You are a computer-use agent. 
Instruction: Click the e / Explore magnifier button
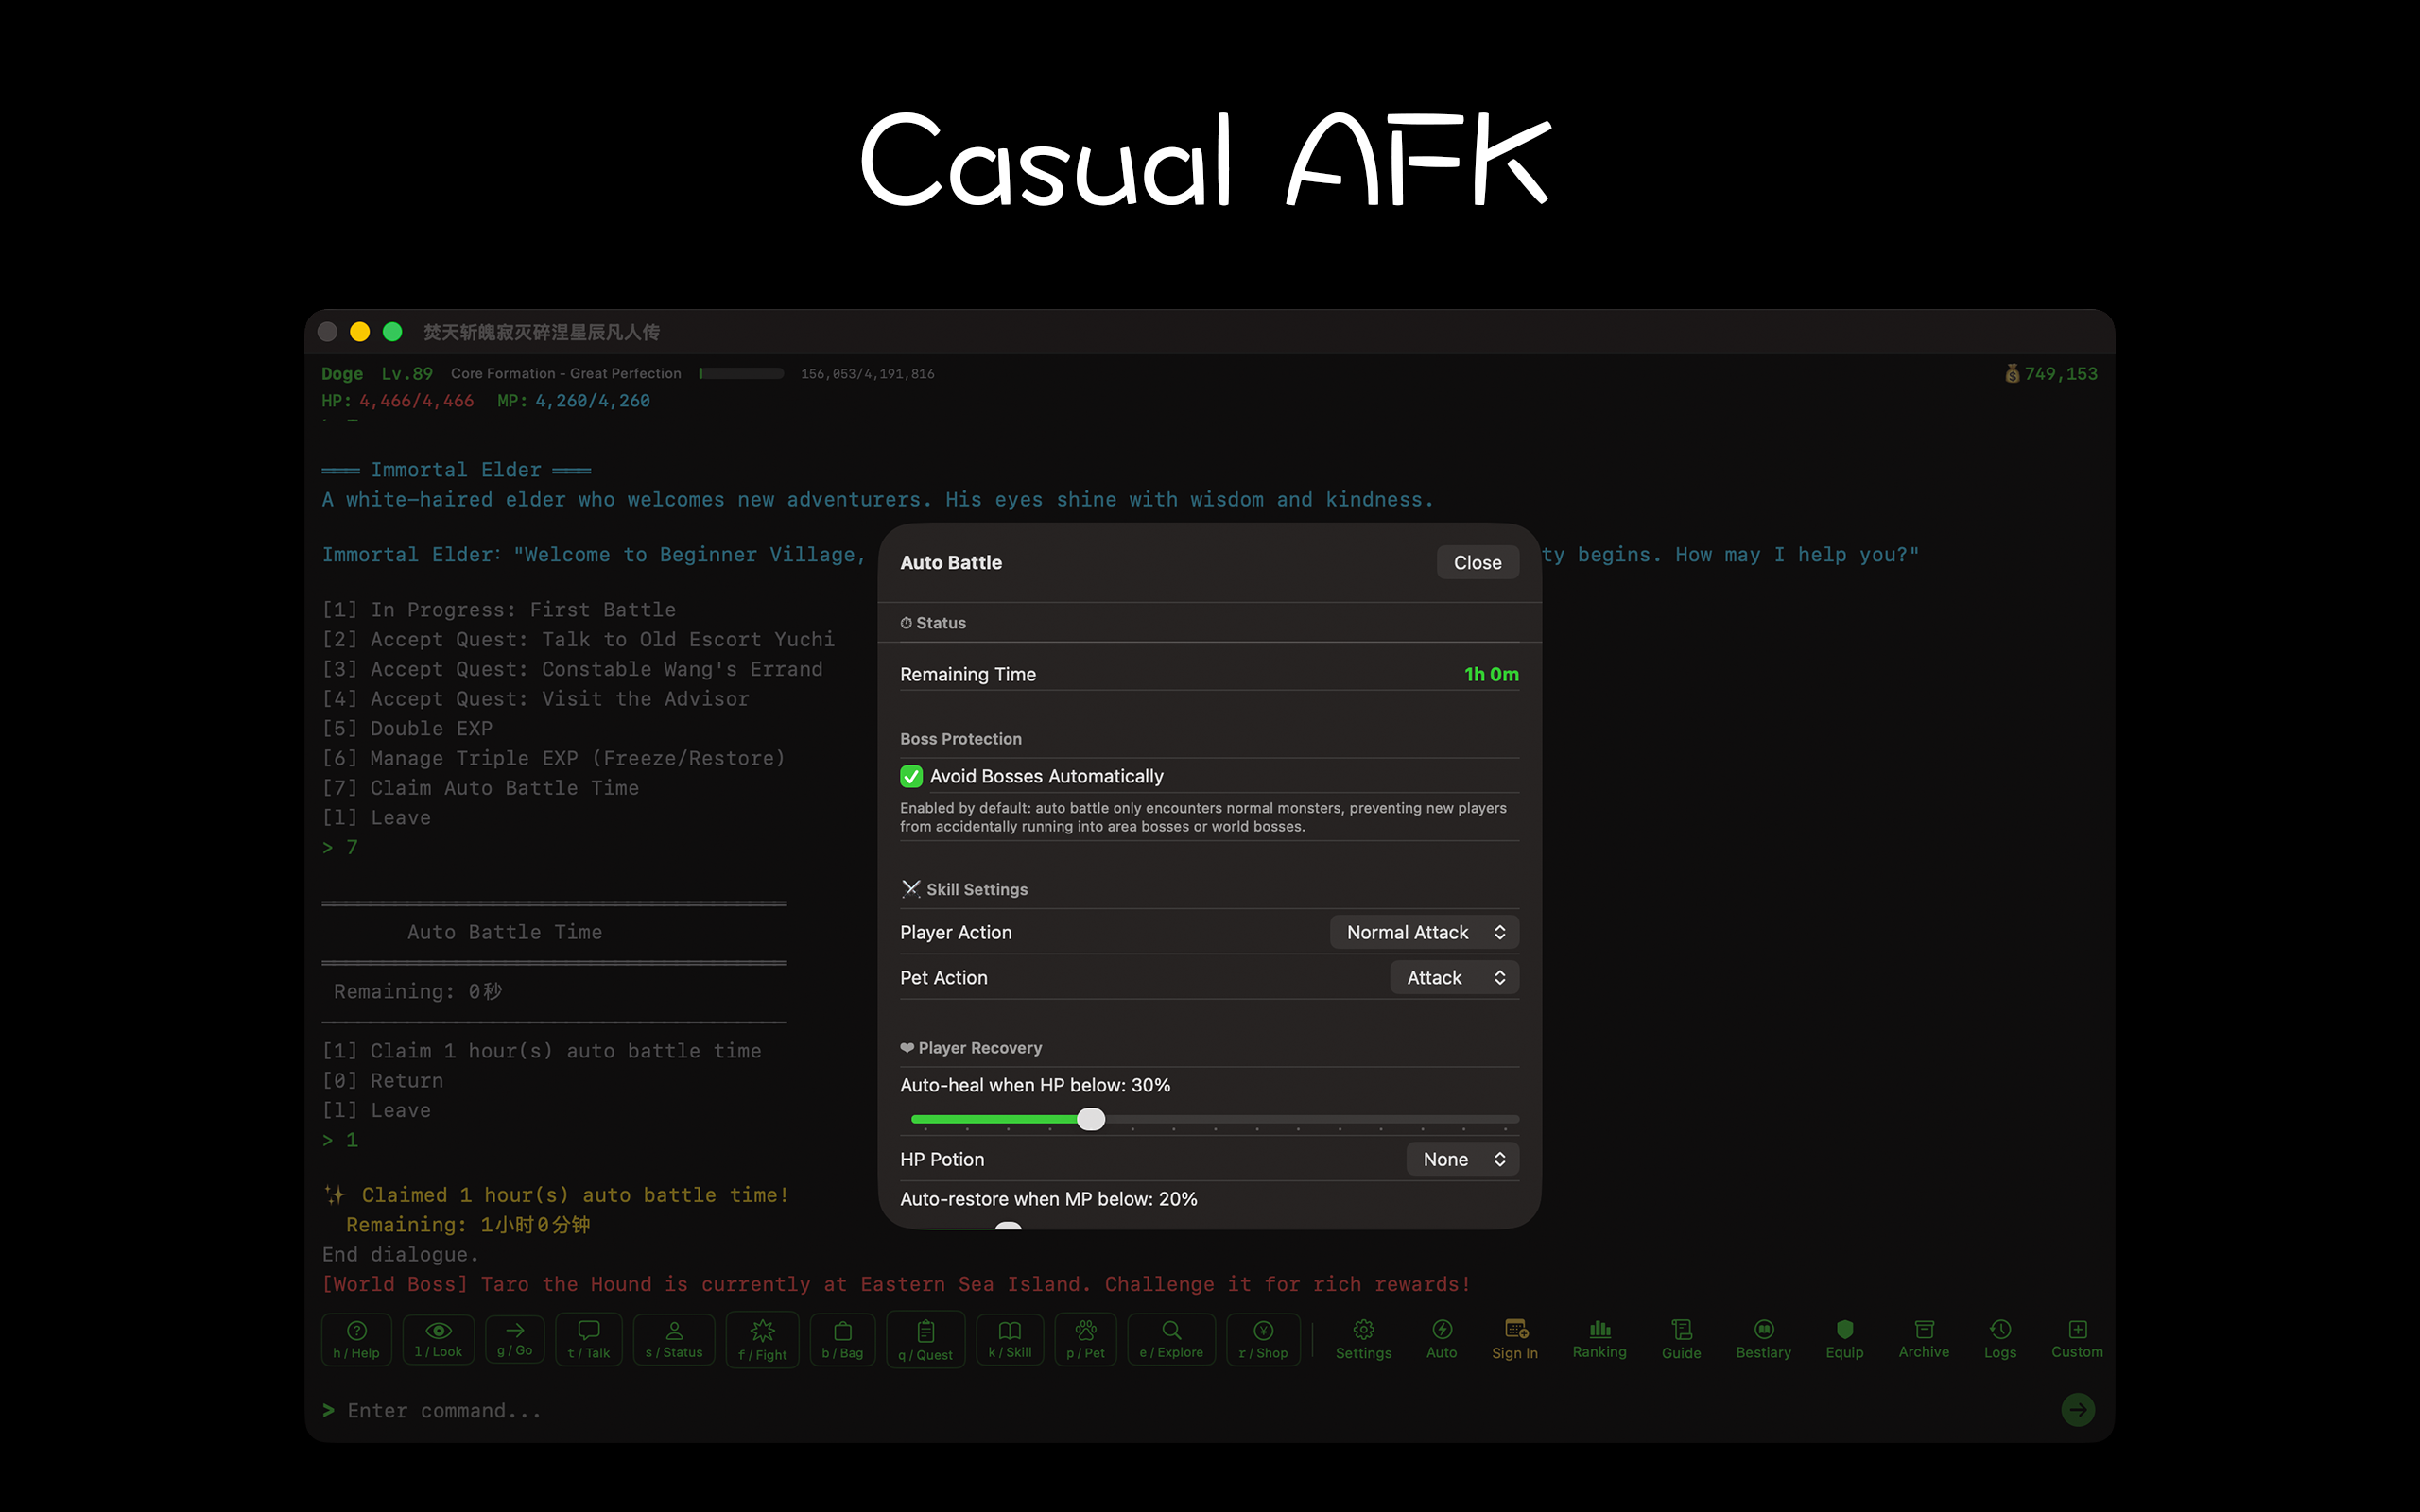coord(1171,1339)
